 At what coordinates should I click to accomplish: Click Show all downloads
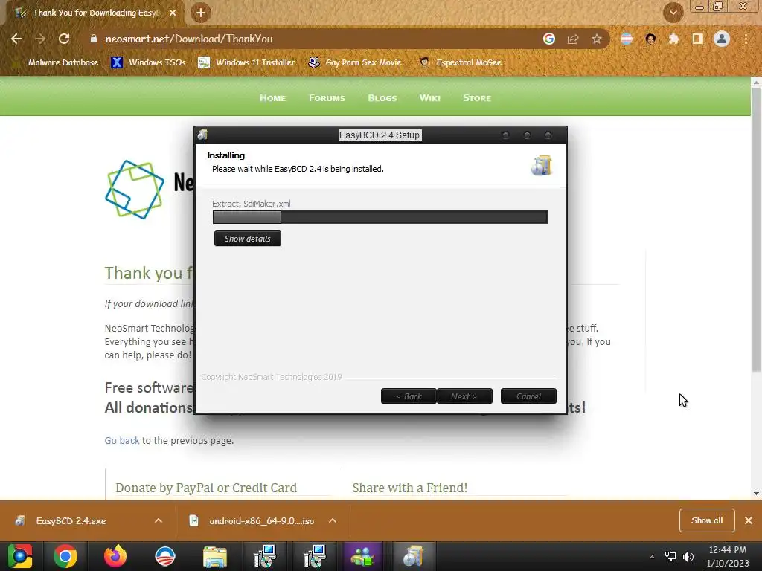(x=707, y=520)
